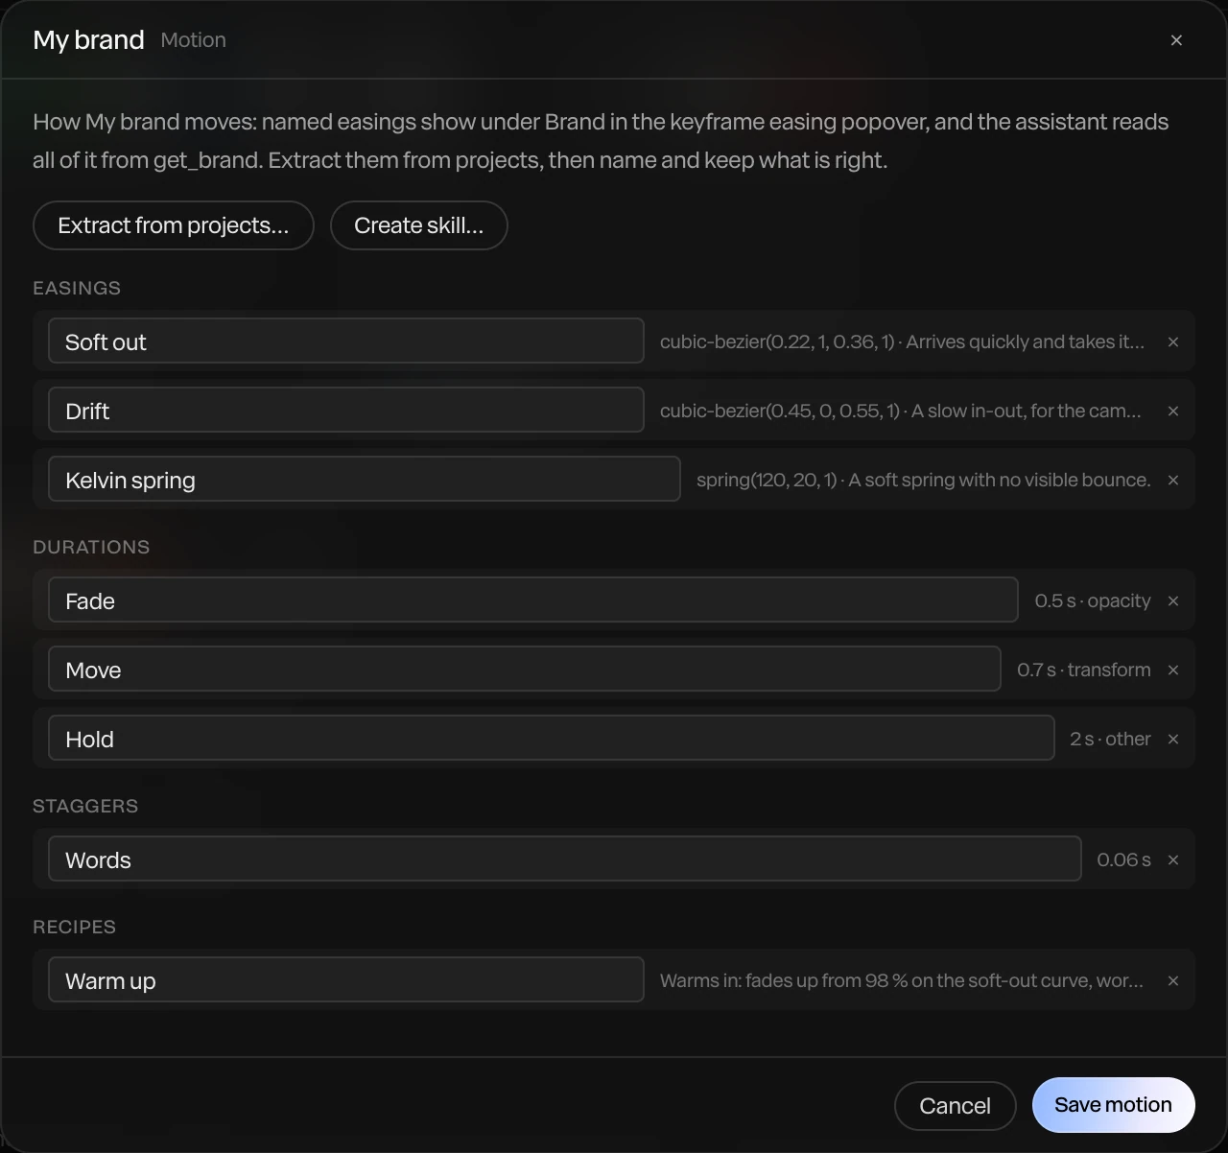Open Extract from projects dialog
The image size is (1228, 1153).
(174, 225)
